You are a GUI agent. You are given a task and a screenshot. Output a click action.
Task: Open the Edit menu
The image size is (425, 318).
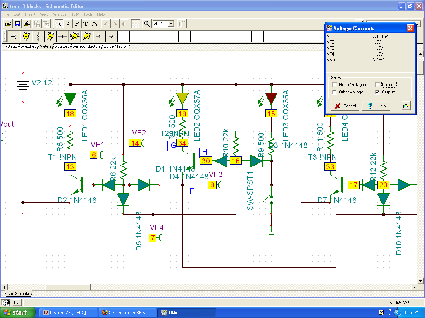pyautogui.click(x=17, y=14)
